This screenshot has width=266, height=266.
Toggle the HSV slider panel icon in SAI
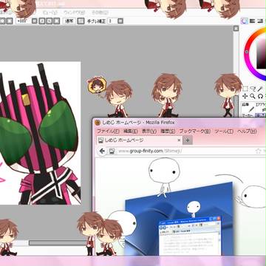259,21
